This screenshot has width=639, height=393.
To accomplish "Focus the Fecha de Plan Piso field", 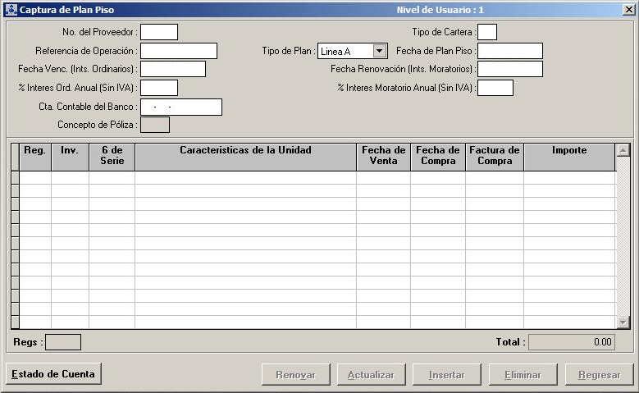I will click(x=509, y=51).
